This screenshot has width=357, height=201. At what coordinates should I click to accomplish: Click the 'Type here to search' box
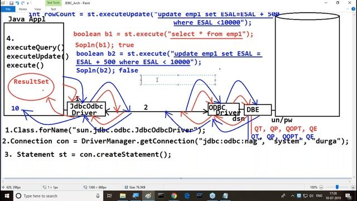tap(58, 196)
